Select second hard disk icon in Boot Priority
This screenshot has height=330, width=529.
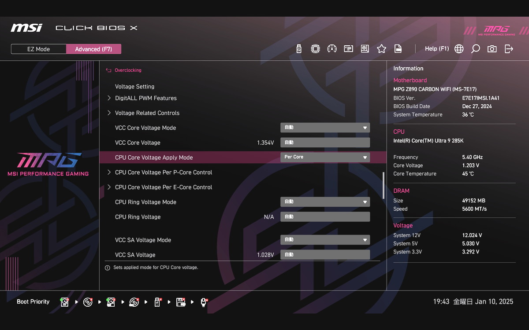coord(111,302)
